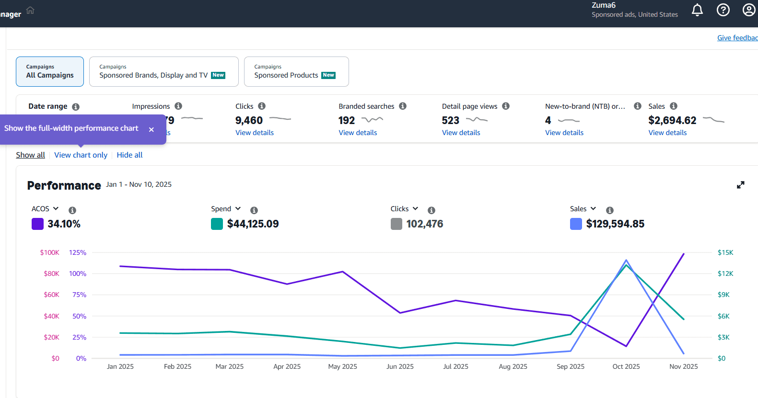The width and height of the screenshot is (758, 398).
Task: Open the ACOS metric dropdown
Action: tap(45, 209)
